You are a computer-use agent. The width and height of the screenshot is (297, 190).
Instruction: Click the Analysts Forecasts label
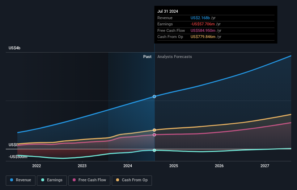click(174, 57)
